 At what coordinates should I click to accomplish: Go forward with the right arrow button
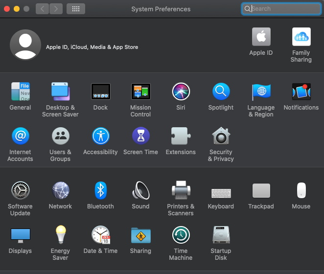(x=56, y=9)
